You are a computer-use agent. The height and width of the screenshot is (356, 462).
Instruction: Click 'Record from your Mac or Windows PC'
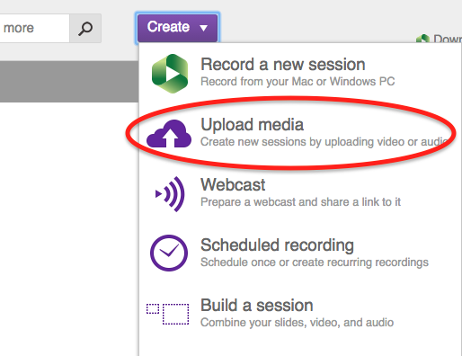pyautogui.click(x=298, y=82)
